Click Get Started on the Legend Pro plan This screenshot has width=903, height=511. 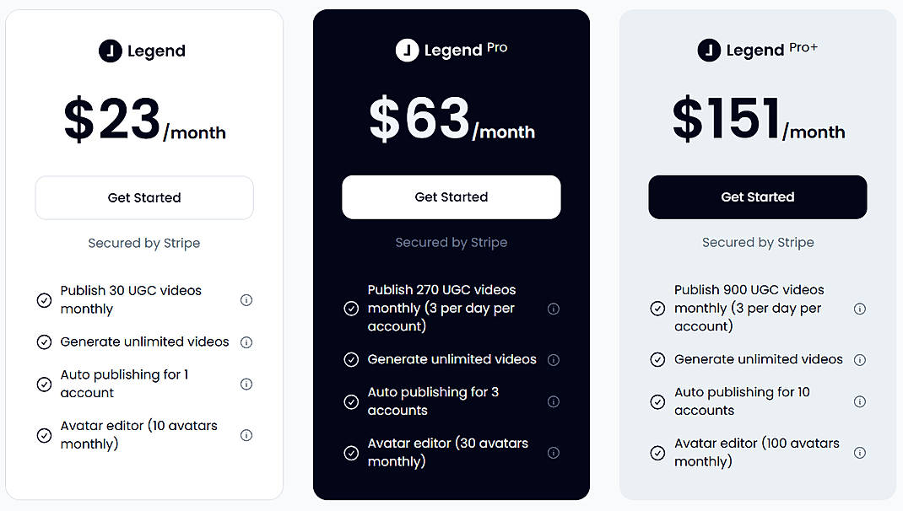point(451,196)
